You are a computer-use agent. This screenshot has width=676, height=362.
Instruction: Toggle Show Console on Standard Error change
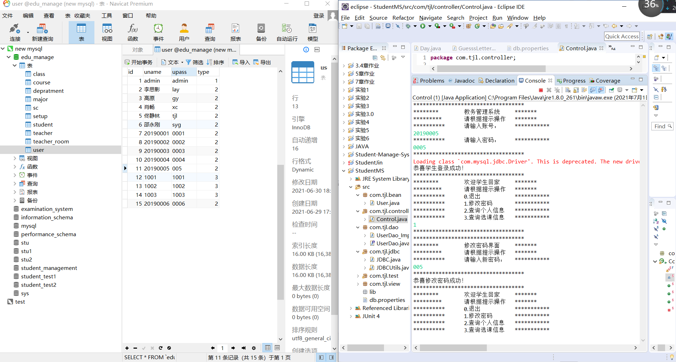(x=601, y=90)
